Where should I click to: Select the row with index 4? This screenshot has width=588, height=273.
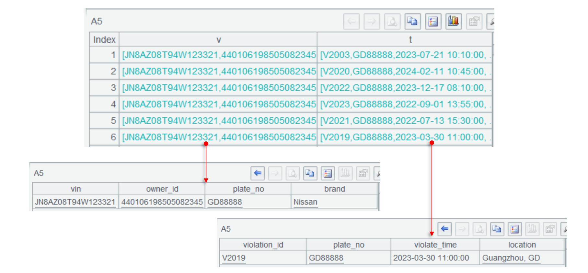click(x=105, y=104)
